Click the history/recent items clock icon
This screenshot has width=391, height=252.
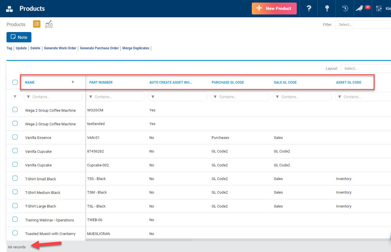click(345, 9)
